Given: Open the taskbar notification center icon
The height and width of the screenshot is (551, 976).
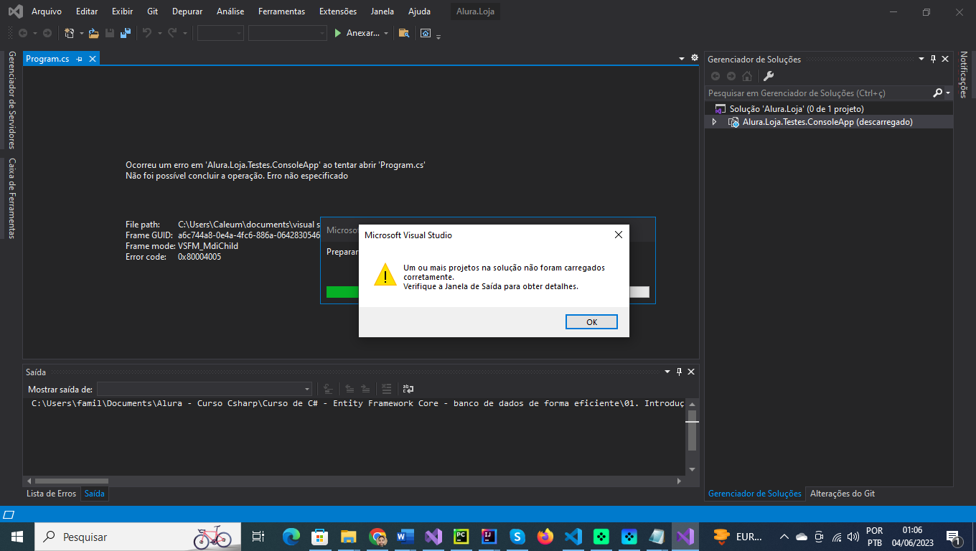Looking at the screenshot, I should click(x=954, y=537).
